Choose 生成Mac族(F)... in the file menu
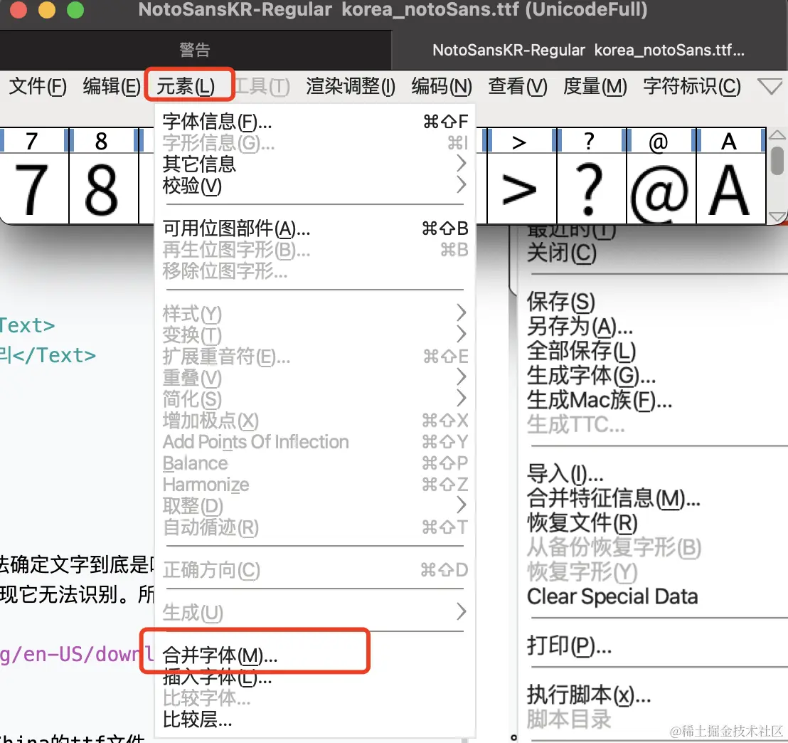 [599, 401]
